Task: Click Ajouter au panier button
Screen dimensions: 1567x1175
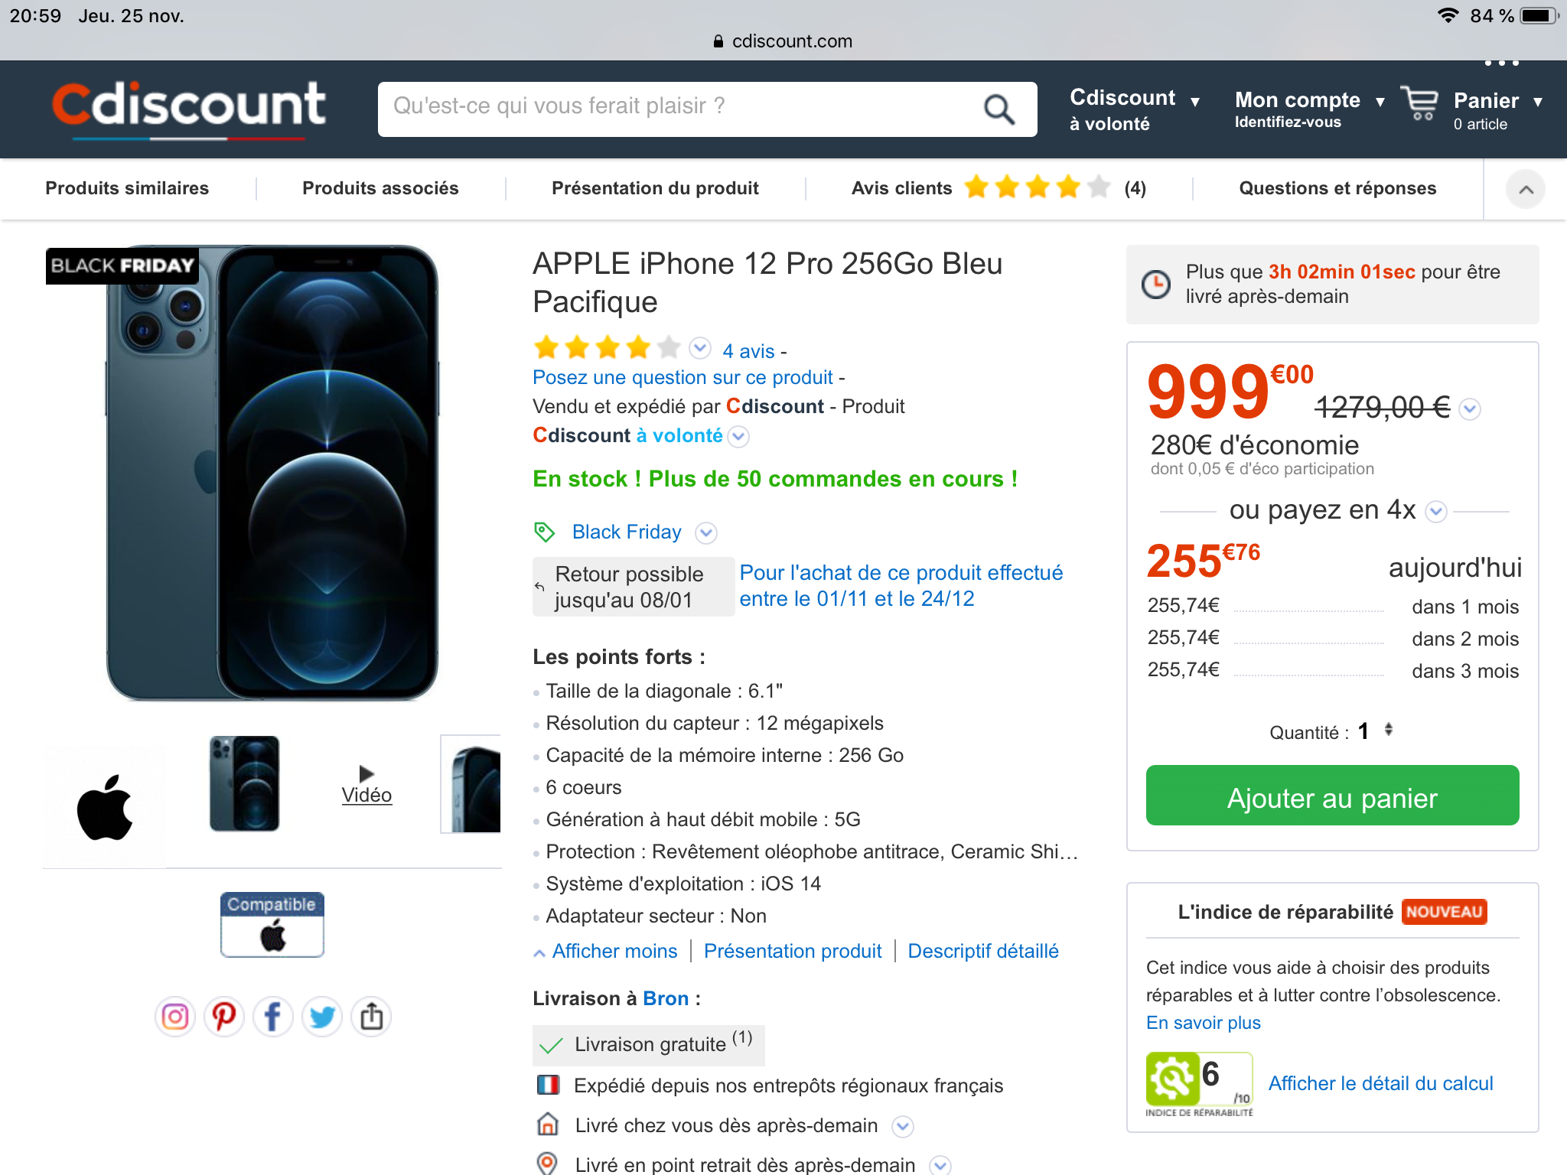Action: pyautogui.click(x=1332, y=796)
